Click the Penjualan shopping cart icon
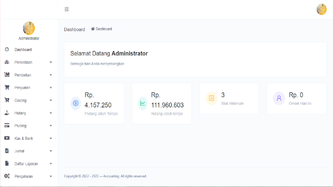Screen dimensions: 333x187 point(7,88)
